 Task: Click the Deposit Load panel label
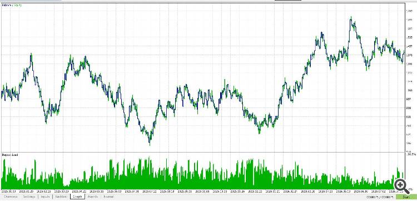10,155
